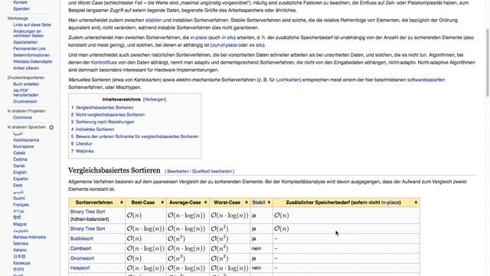Open Heapsort table link
The width and height of the screenshot is (490, 276).
tap(80, 268)
